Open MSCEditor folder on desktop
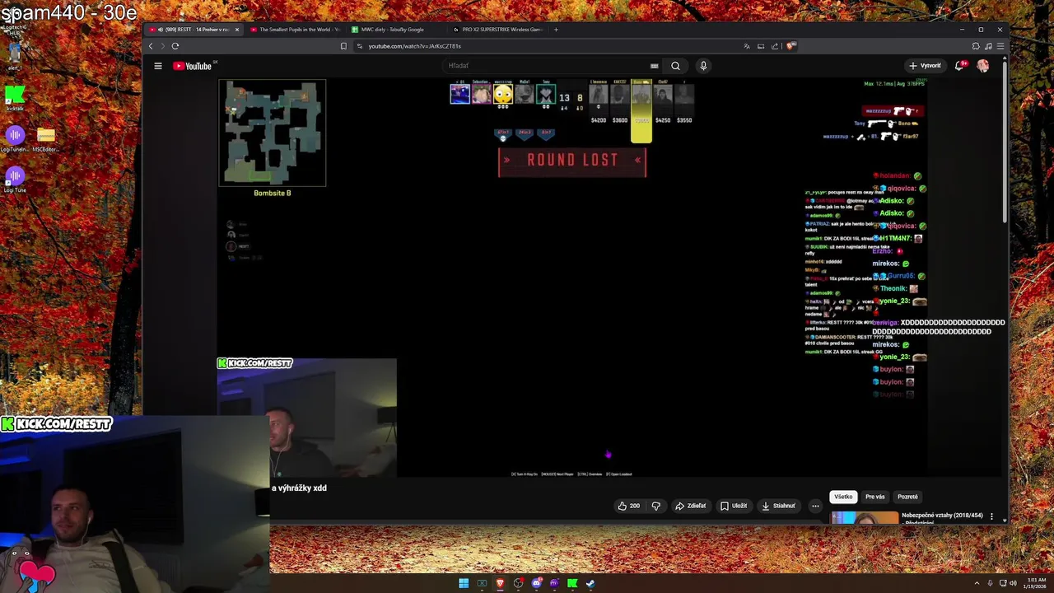 tap(45, 138)
